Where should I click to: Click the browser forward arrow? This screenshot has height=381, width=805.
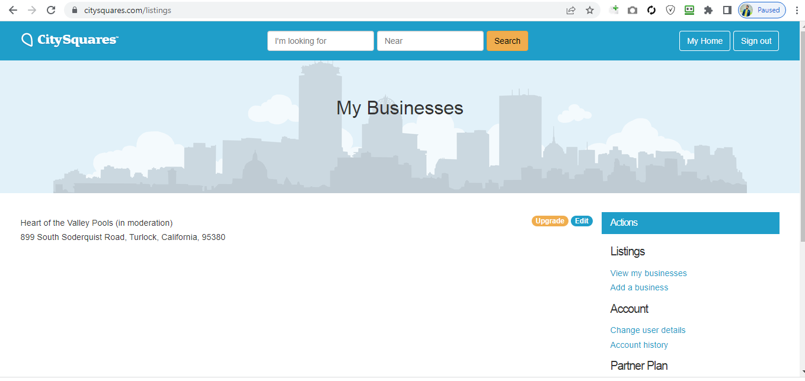click(x=32, y=10)
